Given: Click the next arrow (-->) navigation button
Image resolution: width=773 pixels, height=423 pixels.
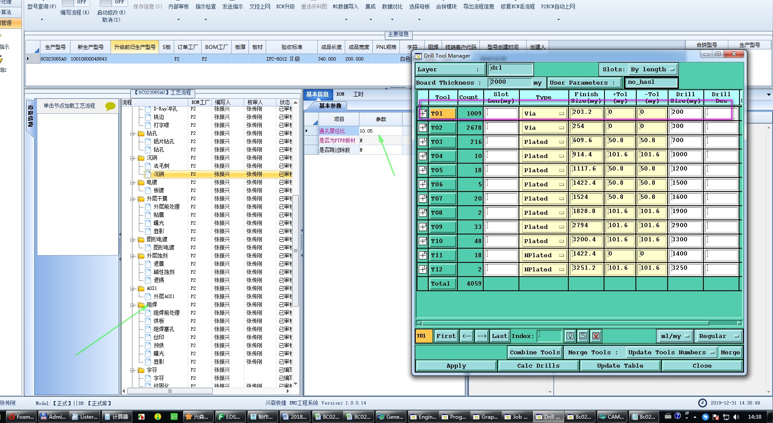Looking at the screenshot, I should pyautogui.click(x=482, y=336).
